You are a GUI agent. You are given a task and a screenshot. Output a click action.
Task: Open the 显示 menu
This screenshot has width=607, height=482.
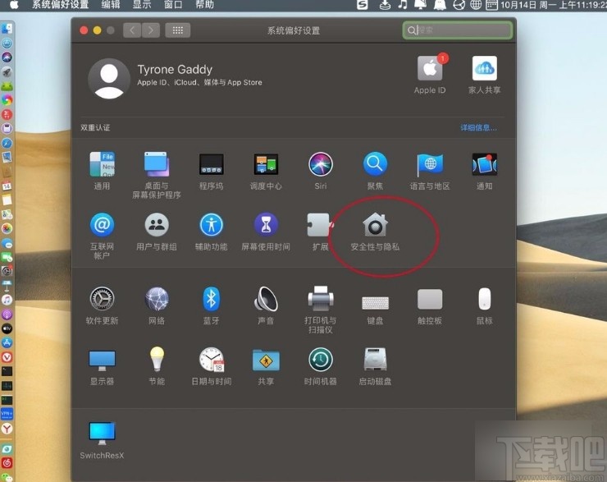tap(142, 5)
